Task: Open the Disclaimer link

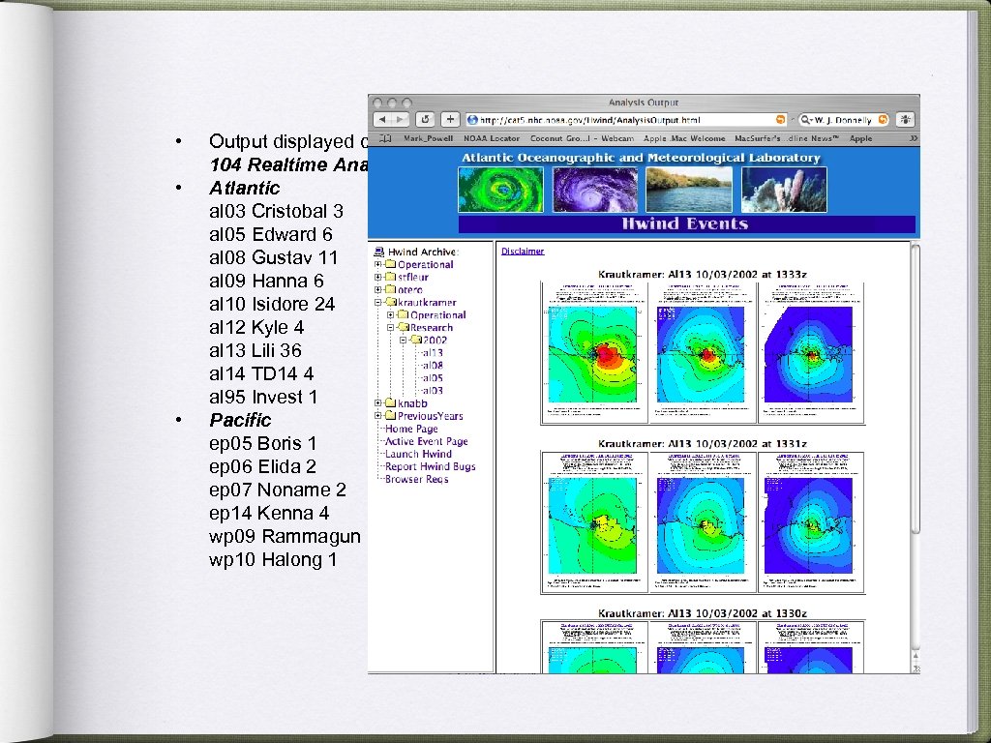Action: pos(523,251)
